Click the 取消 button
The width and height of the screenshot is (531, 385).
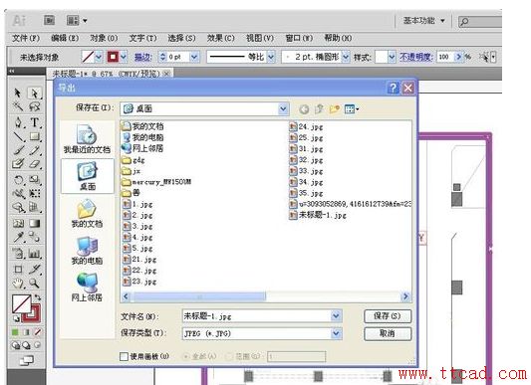(x=388, y=333)
